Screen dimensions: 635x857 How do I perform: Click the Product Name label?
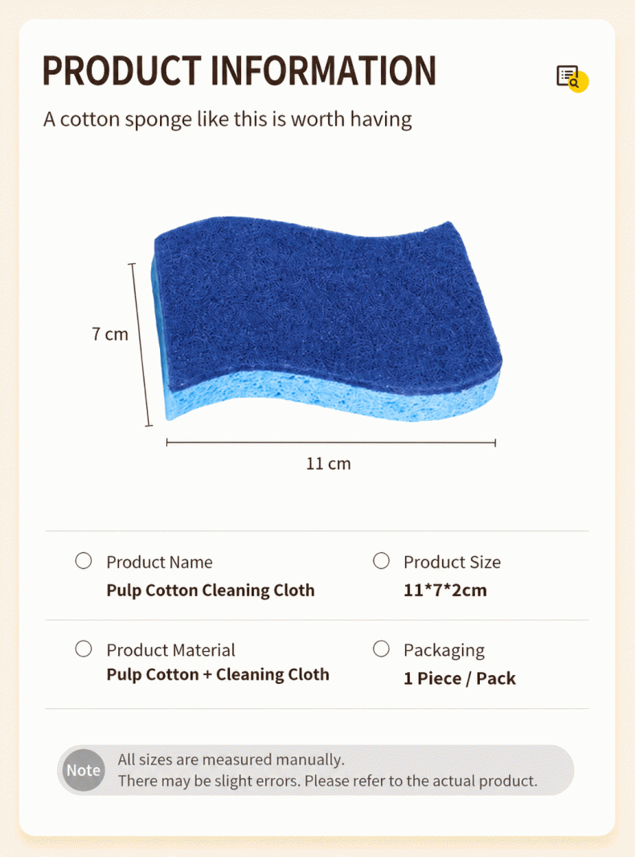click(159, 562)
